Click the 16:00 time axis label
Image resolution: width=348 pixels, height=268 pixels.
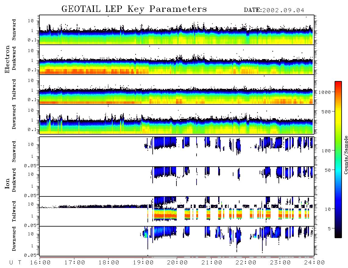point(41,263)
